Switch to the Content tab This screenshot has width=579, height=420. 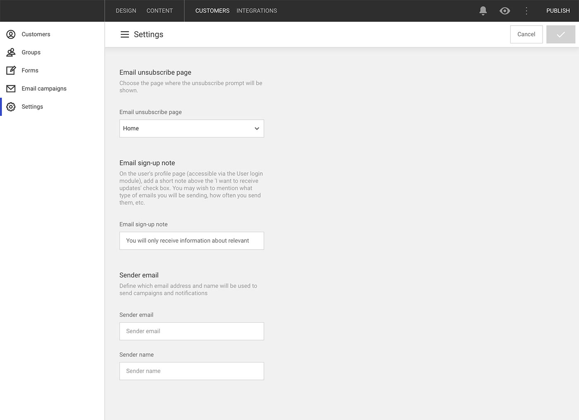(x=160, y=11)
